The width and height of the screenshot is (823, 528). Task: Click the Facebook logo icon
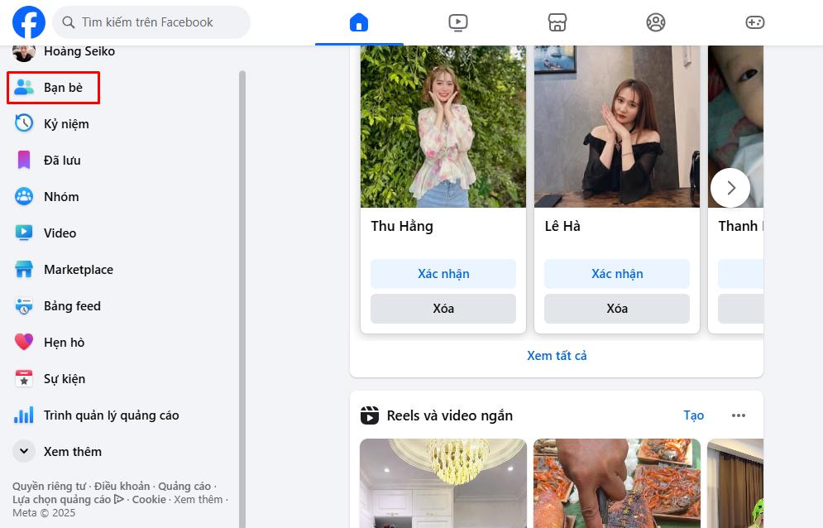click(x=29, y=22)
